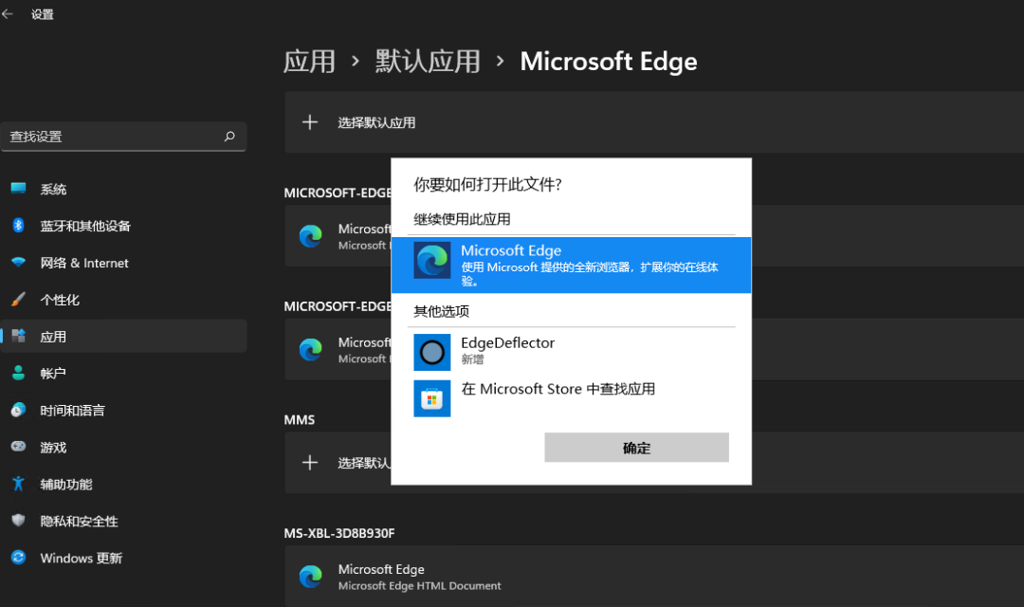Click the MMS heading text
1024x607 pixels.
click(299, 420)
